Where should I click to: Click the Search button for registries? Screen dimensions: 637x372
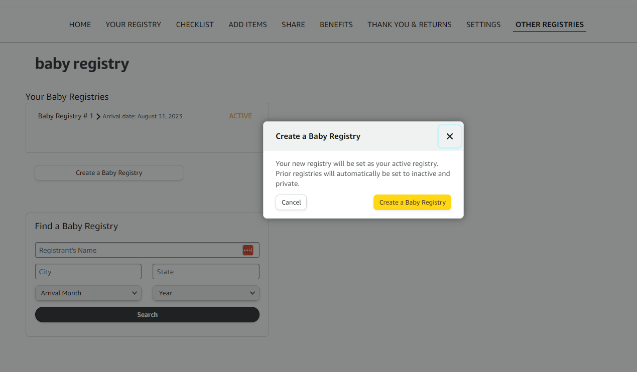(x=147, y=314)
